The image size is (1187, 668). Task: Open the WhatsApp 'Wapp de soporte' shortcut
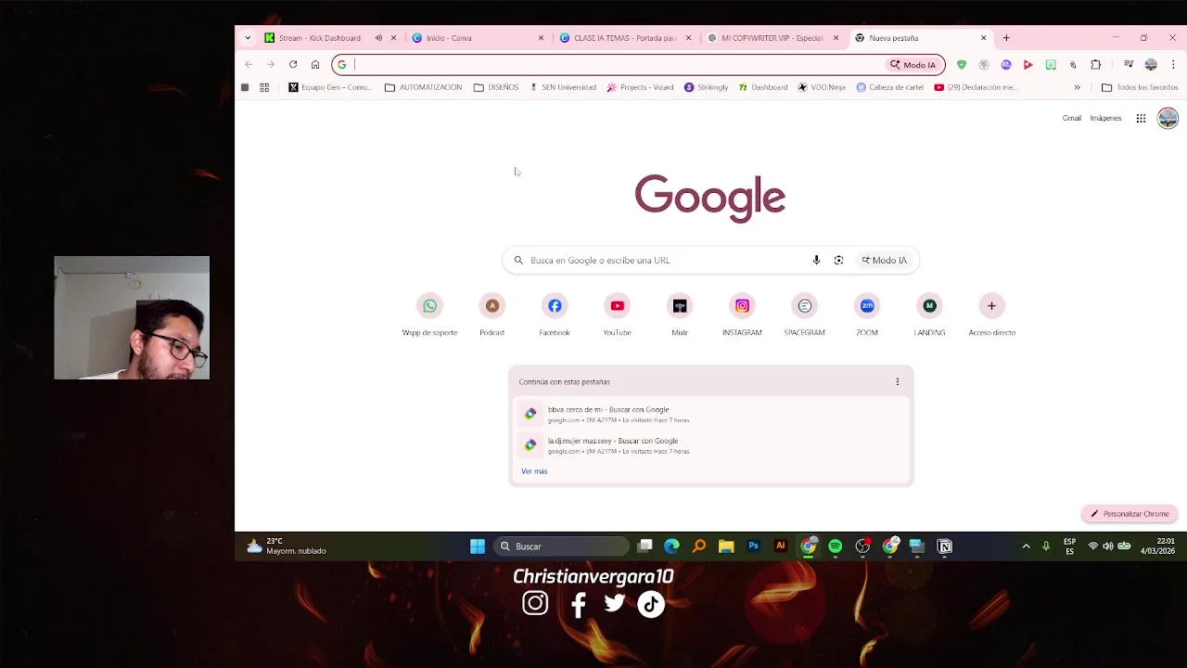429,306
